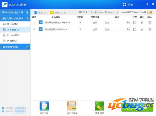Screen dimensions: 156x116
Task: Click the 总页数 column header
Action: click(x=80, y=17)
